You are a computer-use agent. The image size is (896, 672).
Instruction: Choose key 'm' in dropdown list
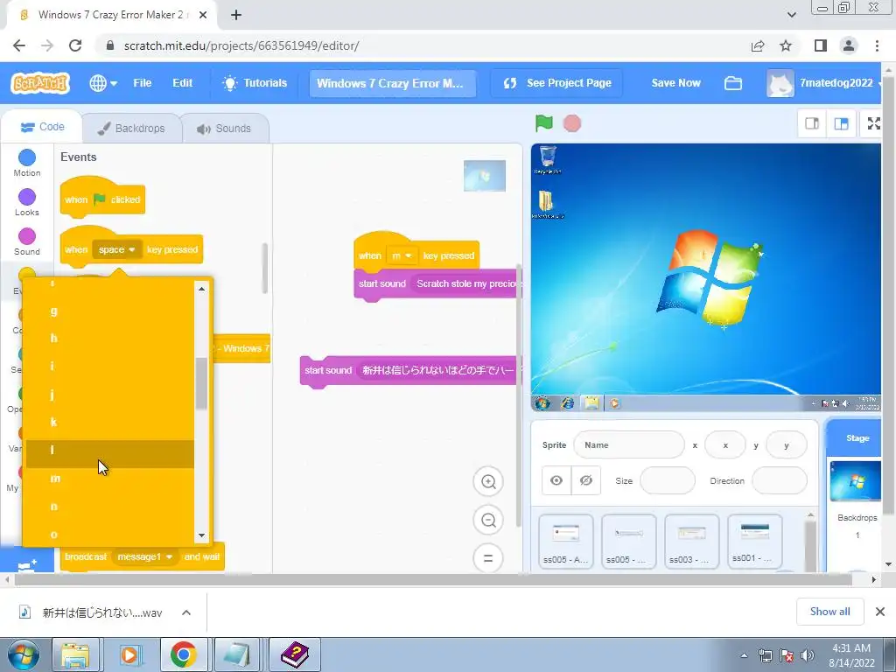tap(110, 479)
